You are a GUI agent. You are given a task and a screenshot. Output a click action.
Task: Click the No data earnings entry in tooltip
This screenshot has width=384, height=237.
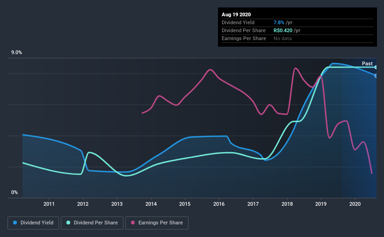[283, 38]
